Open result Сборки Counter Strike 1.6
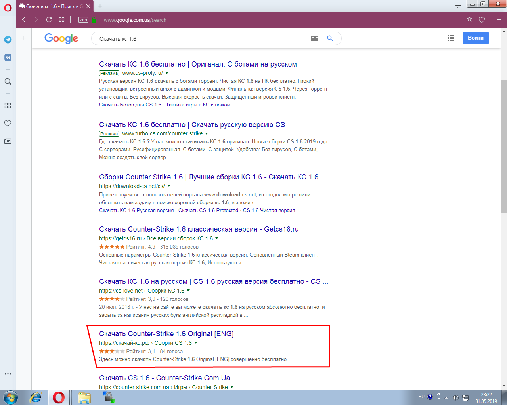507x405 pixels. tap(209, 177)
